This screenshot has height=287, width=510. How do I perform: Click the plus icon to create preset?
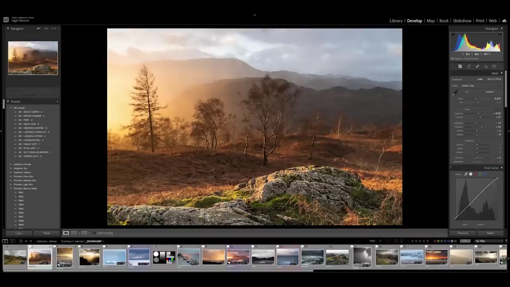tap(57, 101)
